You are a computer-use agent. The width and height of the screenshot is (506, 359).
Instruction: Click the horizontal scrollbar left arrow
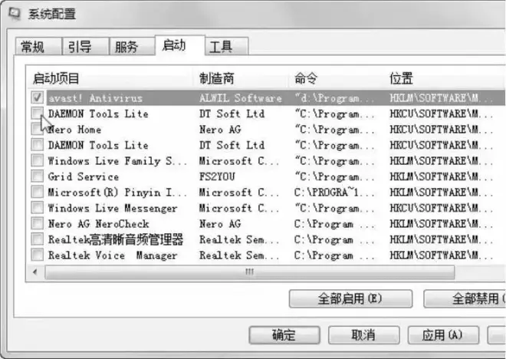[x=35, y=272]
